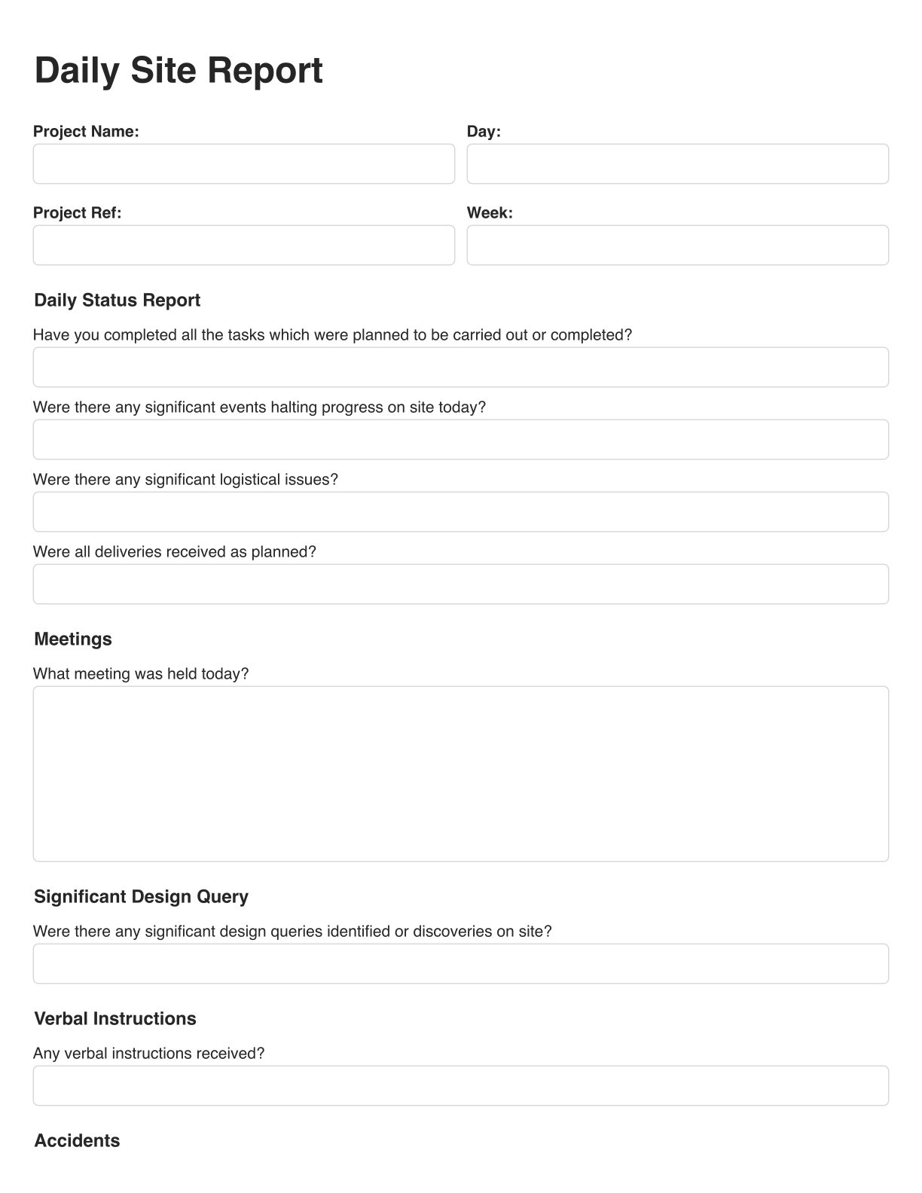Click the Verbal Instructions section heading
This screenshot has height=1193, width=922.
pyautogui.click(x=115, y=1019)
